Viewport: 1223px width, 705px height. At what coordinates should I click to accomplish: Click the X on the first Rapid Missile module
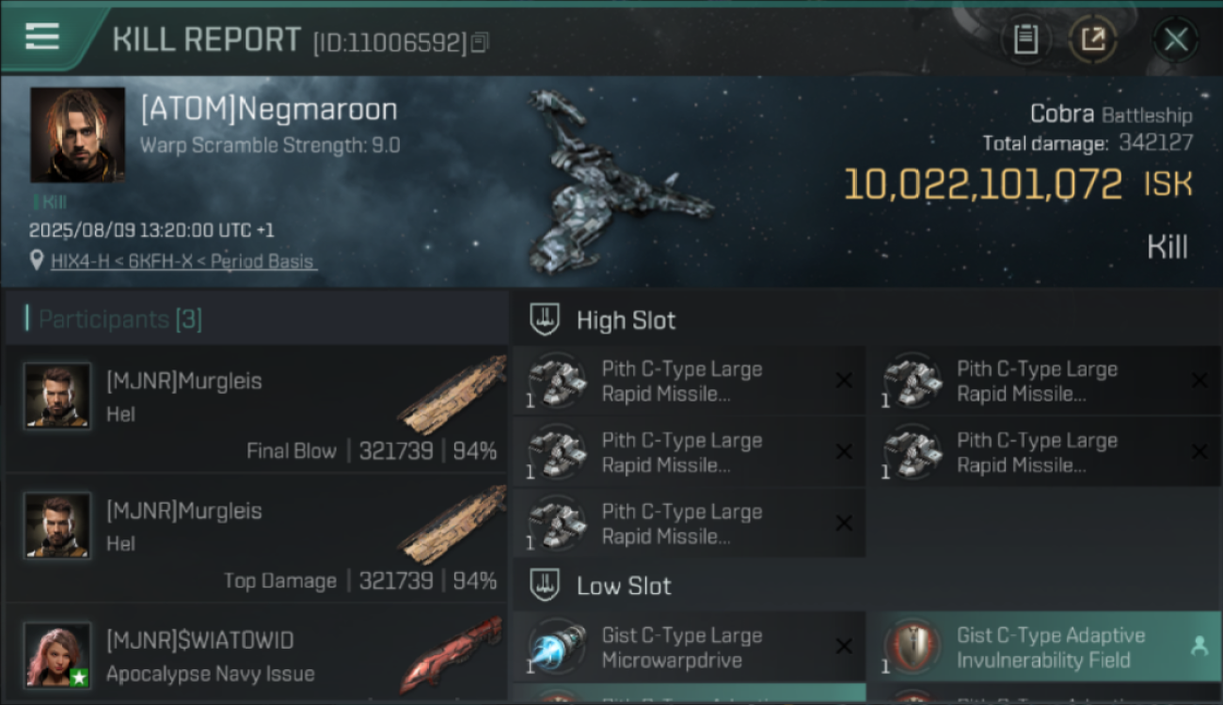[844, 381]
